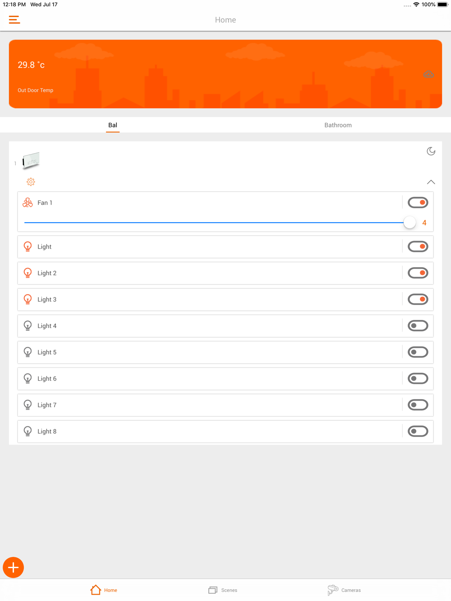
Task: Open device settings gear icon
Action: 31,182
